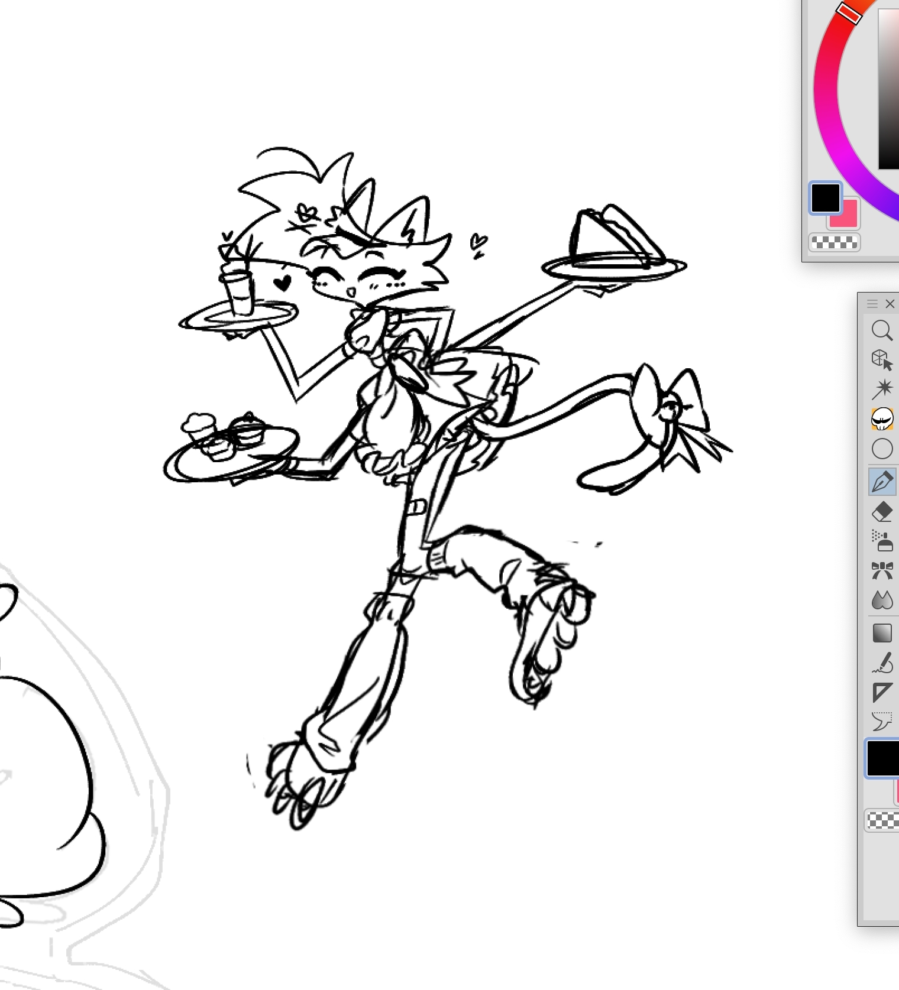Select the Operation object cube tool
Image resolution: width=899 pixels, height=990 pixels.
click(882, 359)
